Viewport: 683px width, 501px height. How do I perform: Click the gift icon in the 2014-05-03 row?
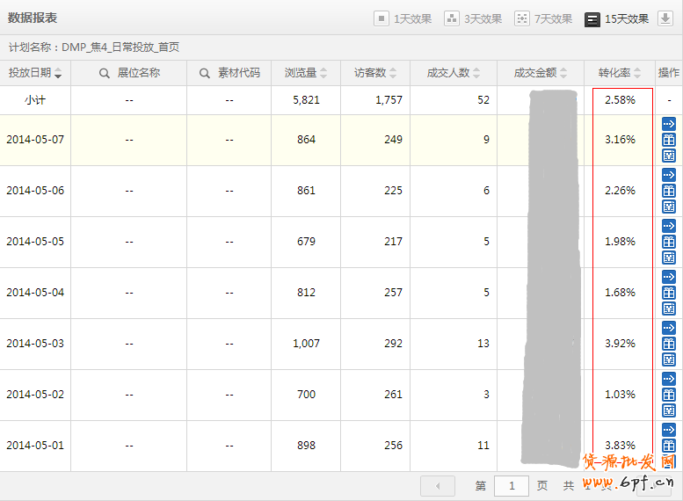(668, 344)
